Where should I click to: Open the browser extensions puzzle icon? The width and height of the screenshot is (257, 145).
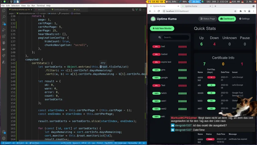(241, 11)
